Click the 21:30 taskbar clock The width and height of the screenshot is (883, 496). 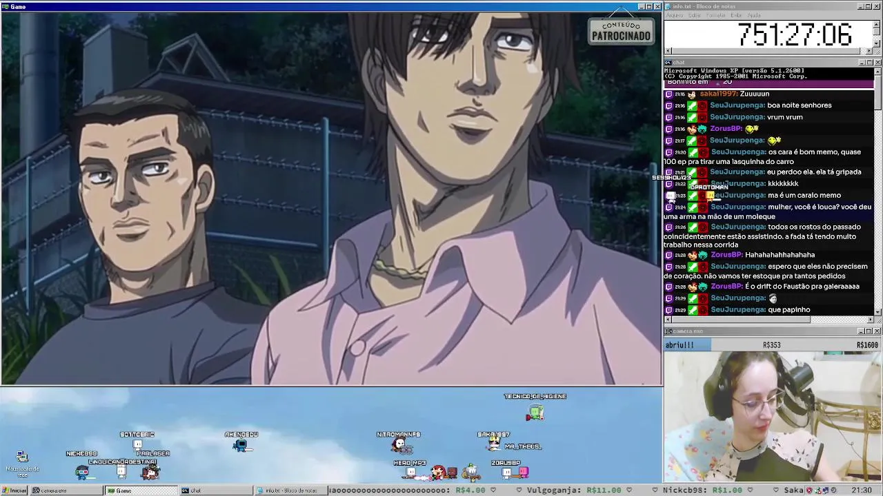coord(861,490)
